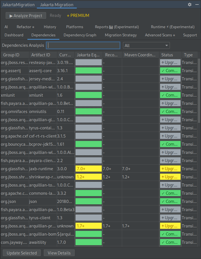Select version 1.7.0 cell
This screenshot has width=201, height=259.
66,242
